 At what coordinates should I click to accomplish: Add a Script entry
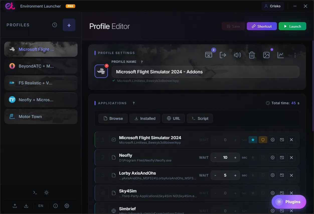200,118
